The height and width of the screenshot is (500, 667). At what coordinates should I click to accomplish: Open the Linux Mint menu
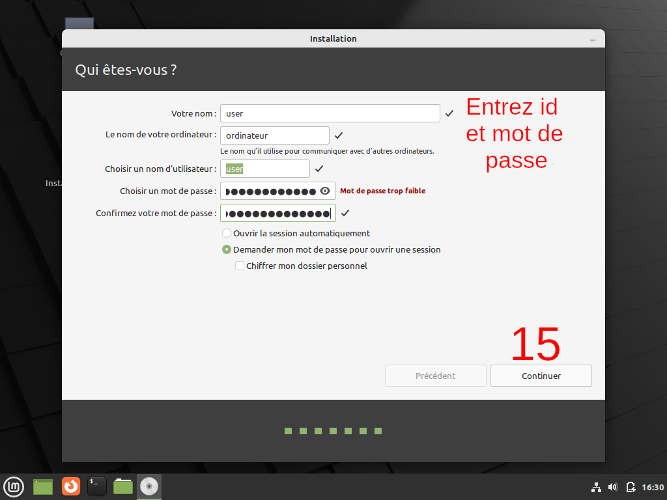[x=14, y=486]
